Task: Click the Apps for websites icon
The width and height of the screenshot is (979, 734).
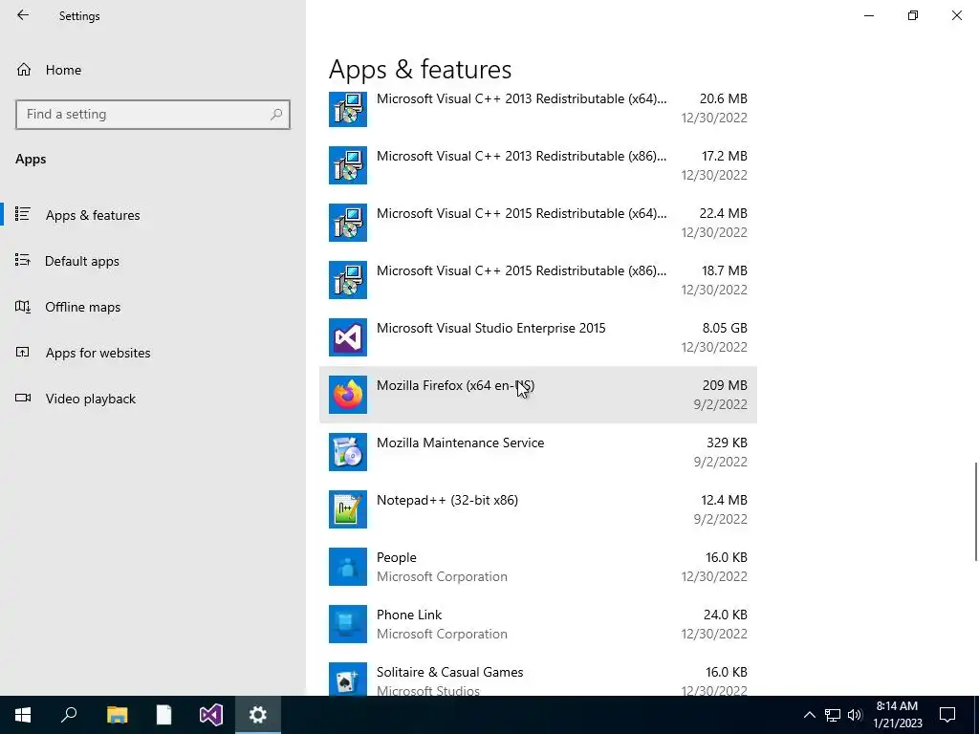Action: click(x=23, y=352)
